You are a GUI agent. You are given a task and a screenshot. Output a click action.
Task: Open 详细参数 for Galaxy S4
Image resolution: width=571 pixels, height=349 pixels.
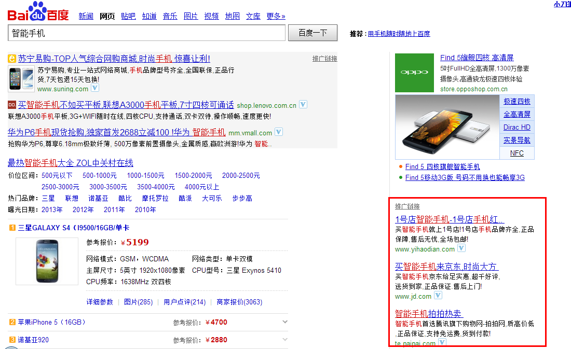click(100, 302)
